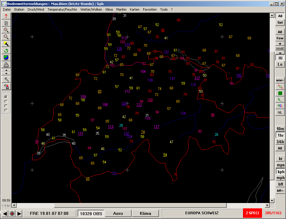Toggle the kph wind unit button
Viewport: 286px width, 219px height.
pyautogui.click(x=280, y=172)
